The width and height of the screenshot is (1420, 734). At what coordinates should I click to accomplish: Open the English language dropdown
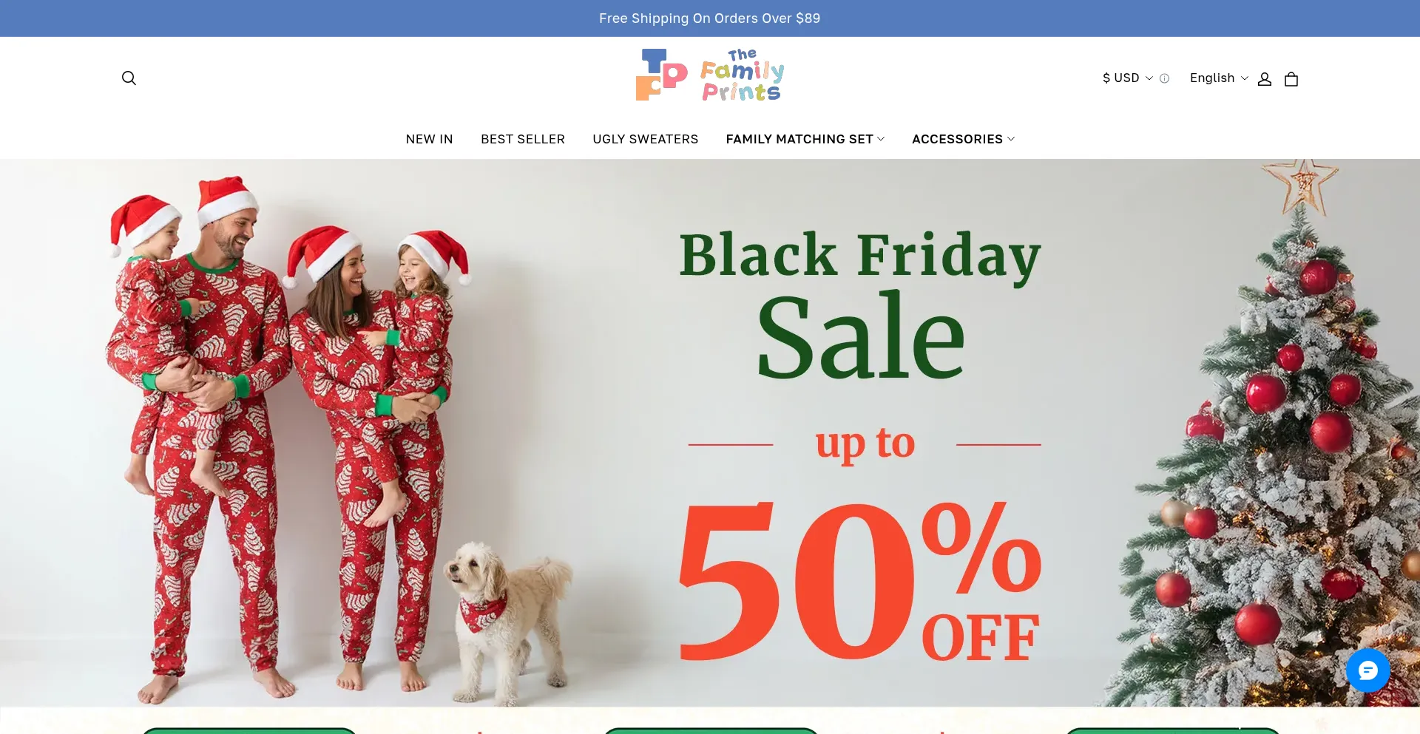1219,78
